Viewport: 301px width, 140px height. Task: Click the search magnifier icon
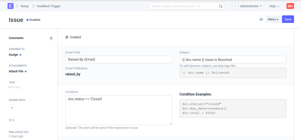click(x=220, y=6)
